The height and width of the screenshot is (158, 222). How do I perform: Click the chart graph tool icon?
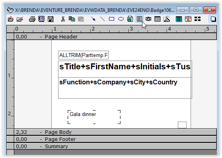167,19
